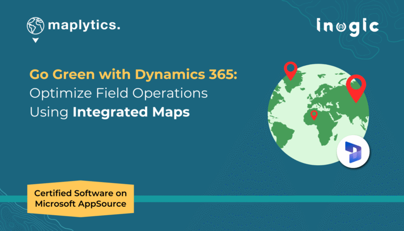Click the small red pin over Africa
This screenshot has width=404, height=231.
[314, 115]
